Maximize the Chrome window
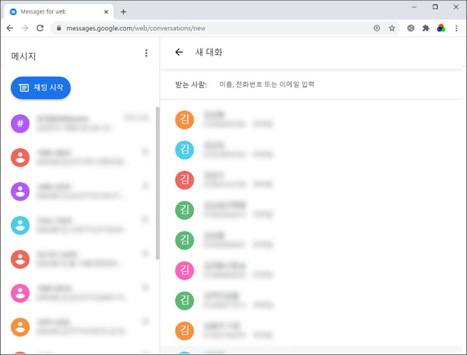This screenshot has height=355, width=467. [435, 7]
